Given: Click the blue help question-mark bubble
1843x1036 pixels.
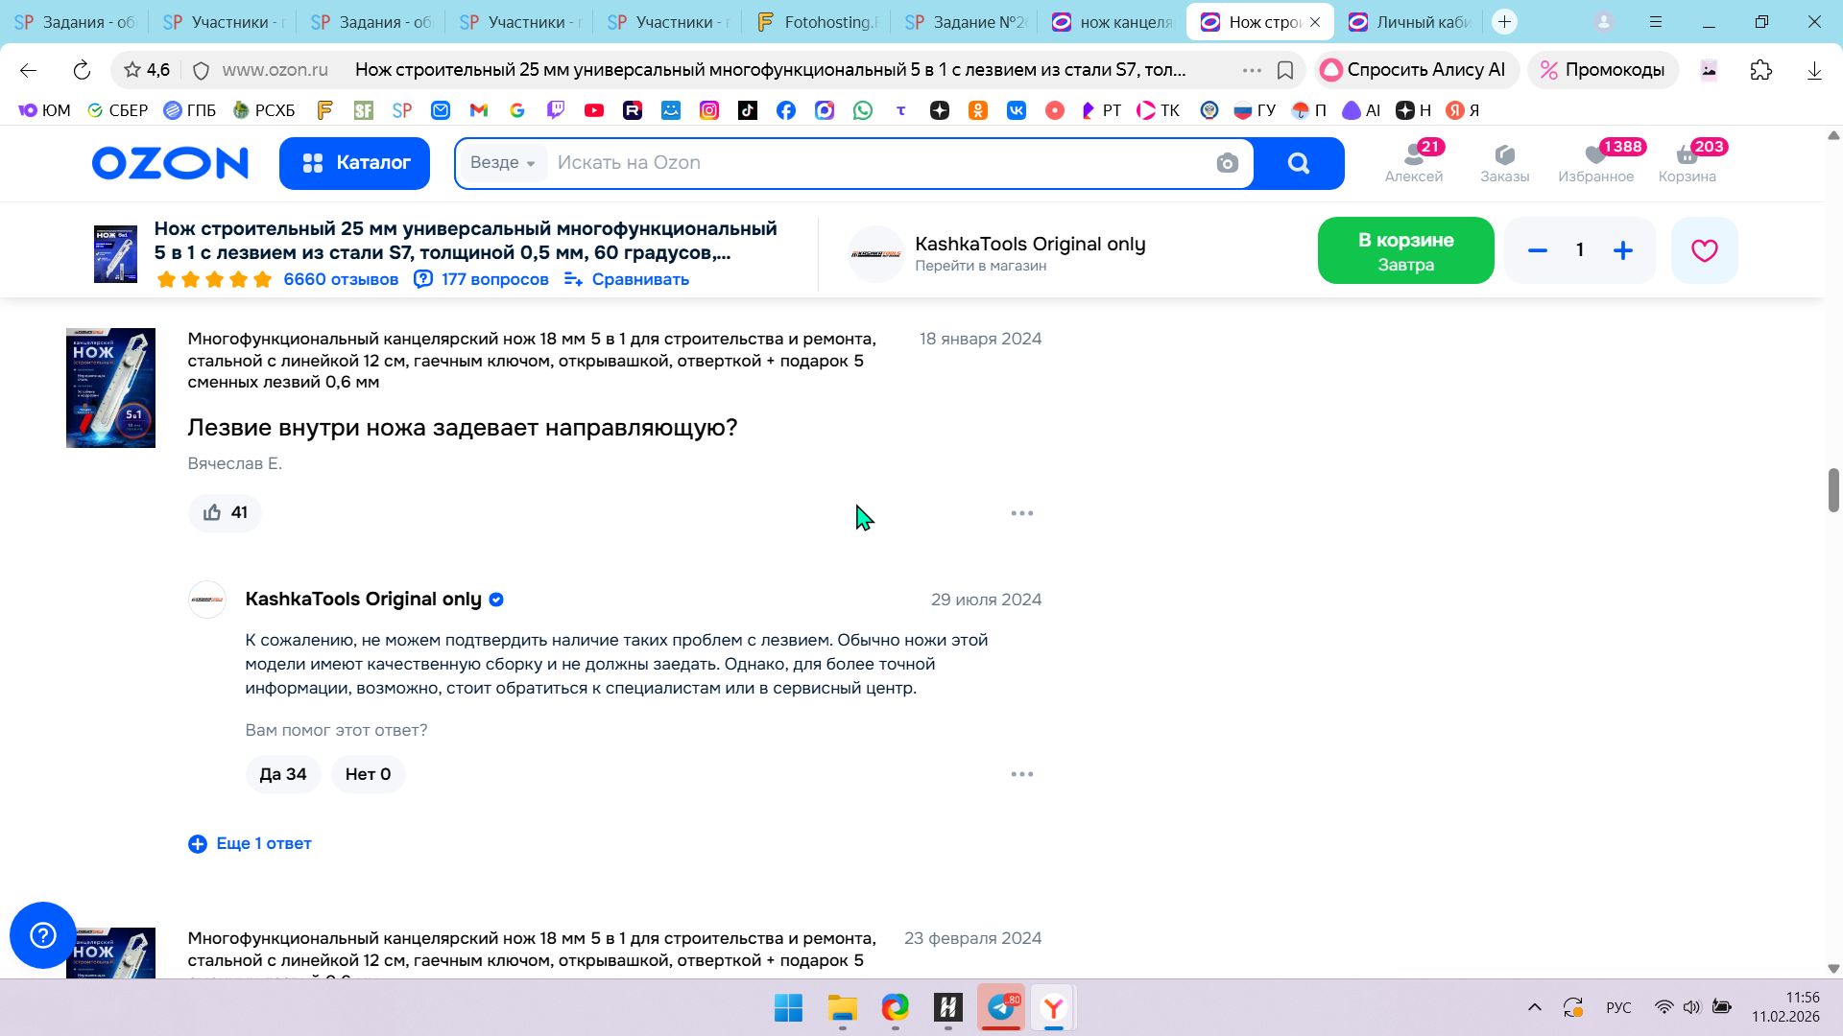Looking at the screenshot, I should [43, 934].
